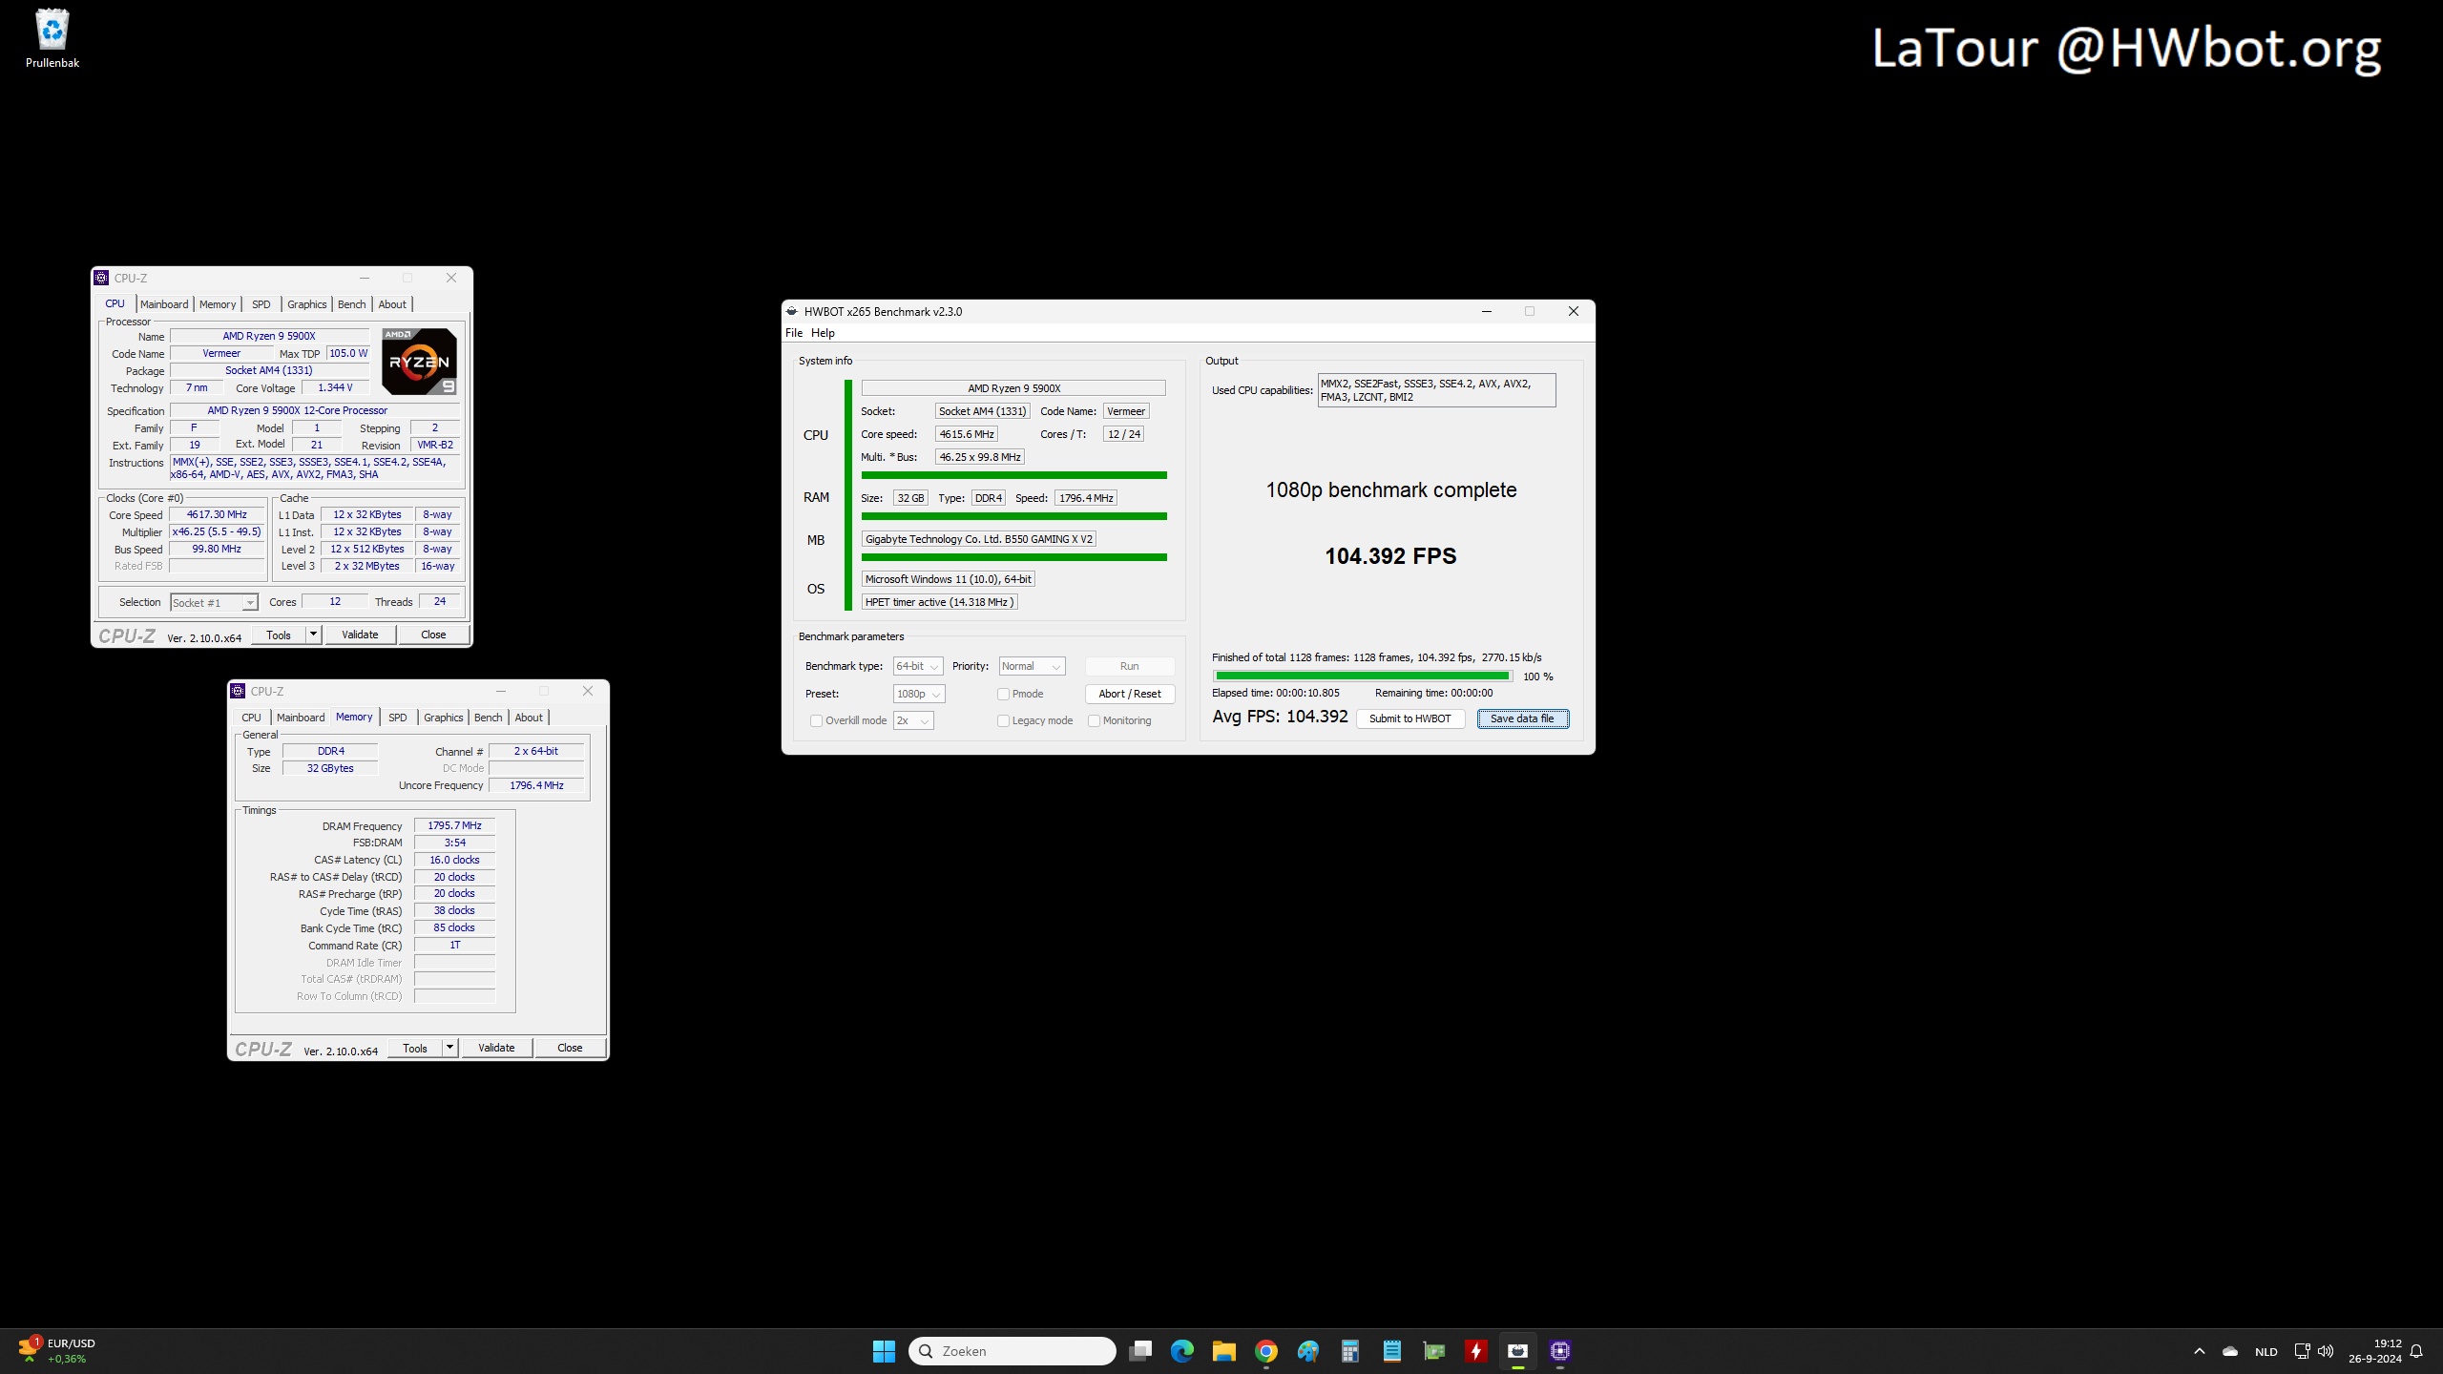The height and width of the screenshot is (1374, 2443).
Task: Expand Tools arrow in CPU-Z Memory window
Action: click(449, 1048)
